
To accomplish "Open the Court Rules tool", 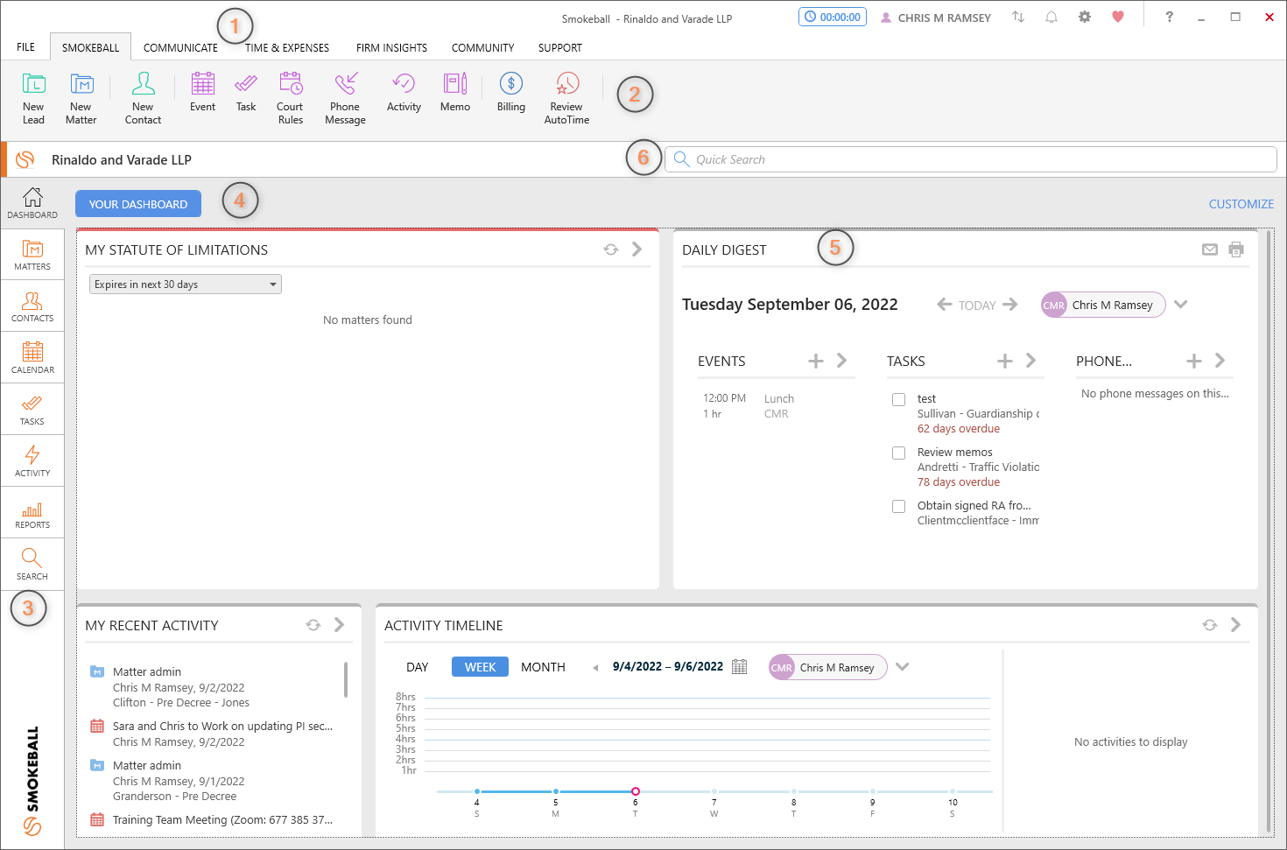I will tap(290, 97).
